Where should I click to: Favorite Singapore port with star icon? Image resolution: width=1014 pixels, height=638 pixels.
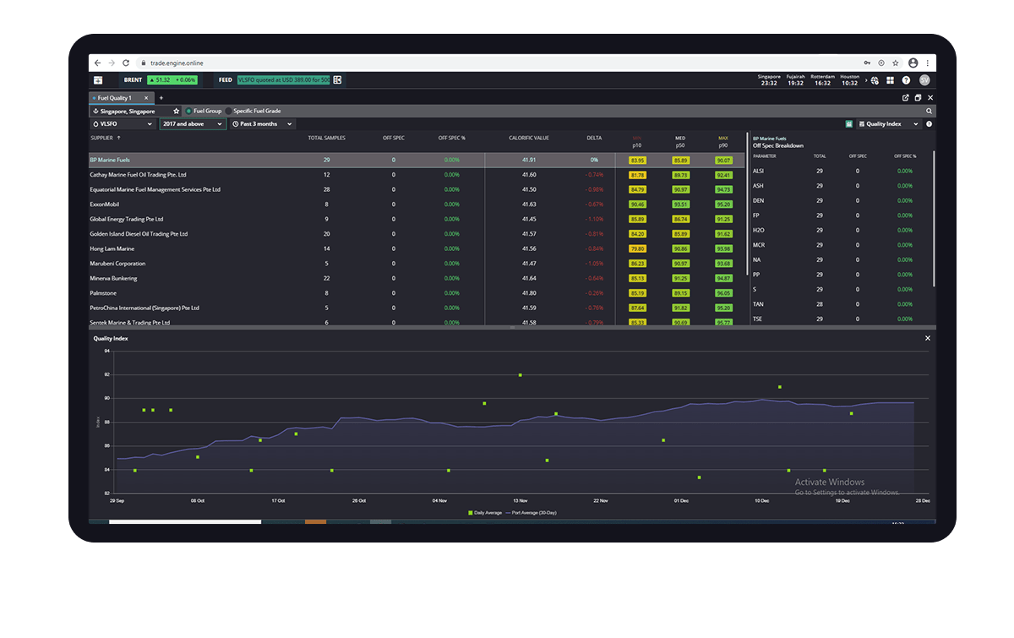point(177,111)
